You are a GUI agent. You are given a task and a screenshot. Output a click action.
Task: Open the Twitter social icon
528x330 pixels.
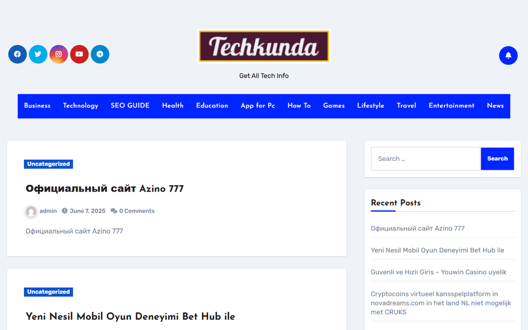pos(38,54)
